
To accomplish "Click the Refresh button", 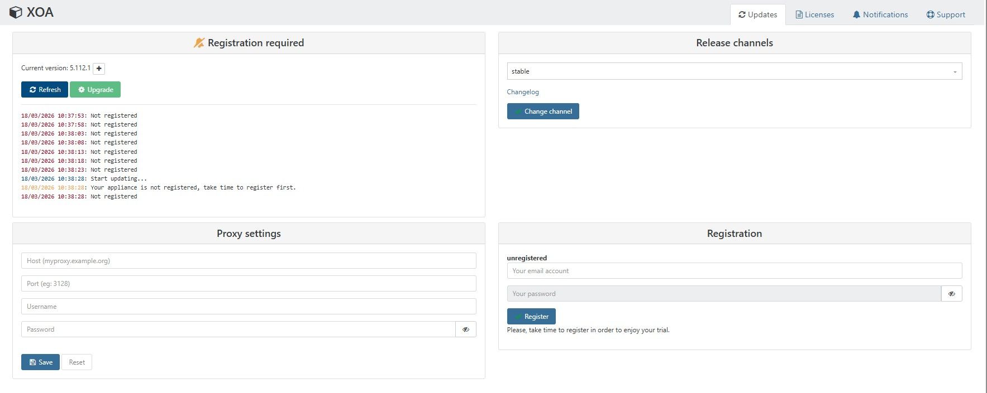I will coord(45,90).
